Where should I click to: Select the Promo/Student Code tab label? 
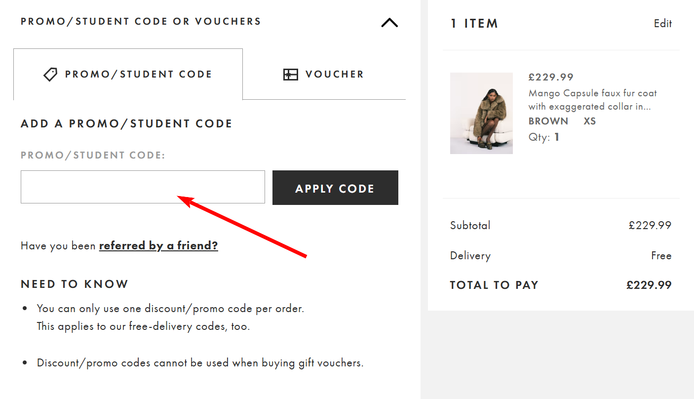(138, 75)
